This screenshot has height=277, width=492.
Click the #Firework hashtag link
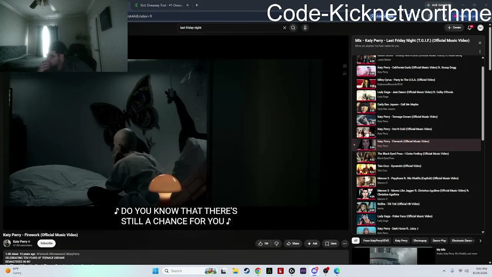[43, 254]
